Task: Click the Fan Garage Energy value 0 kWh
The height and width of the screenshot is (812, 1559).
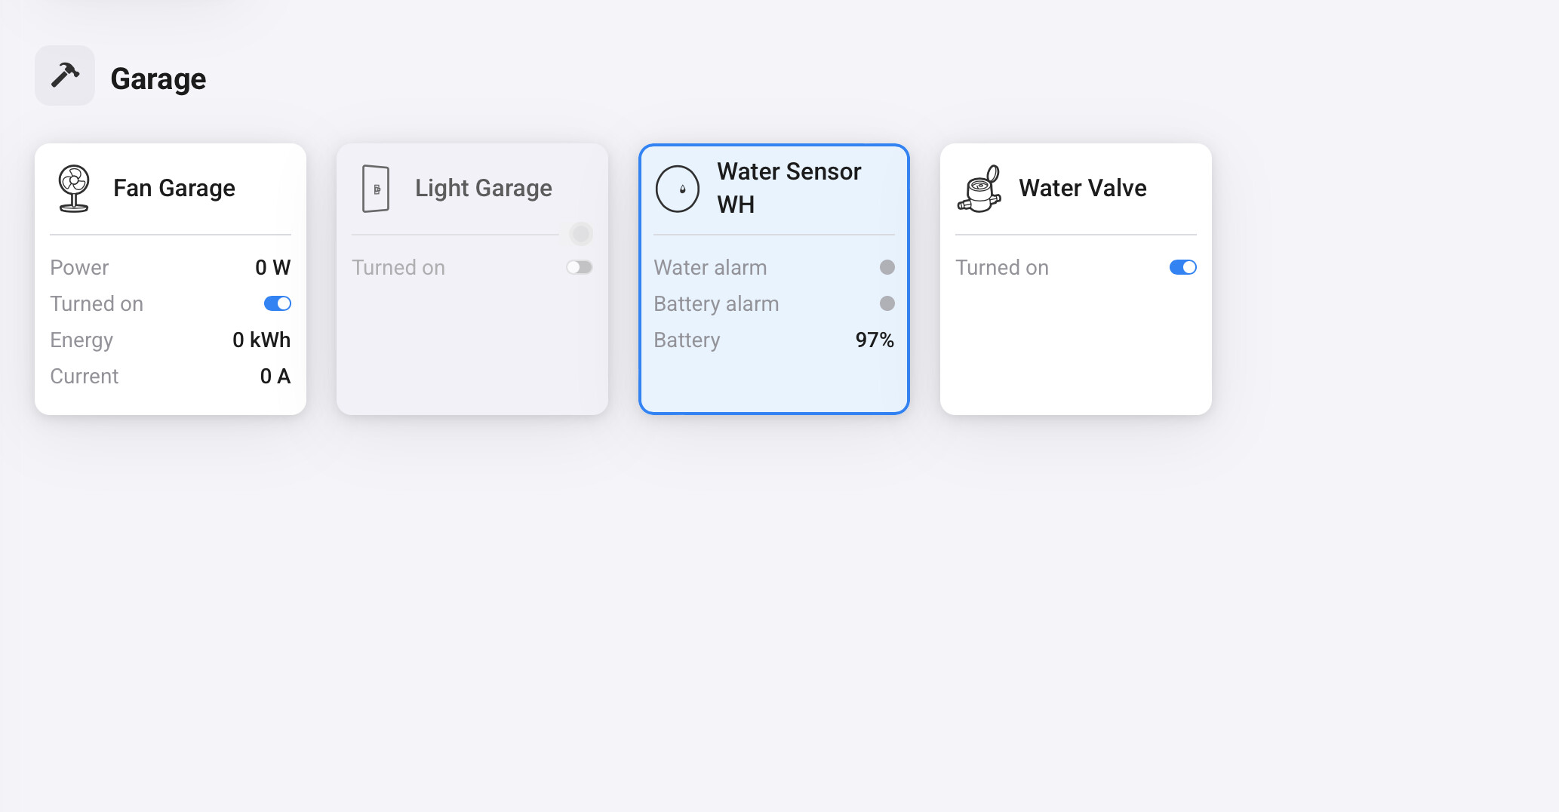Action: coord(261,340)
